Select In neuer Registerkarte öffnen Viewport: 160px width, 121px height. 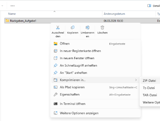(95, 51)
